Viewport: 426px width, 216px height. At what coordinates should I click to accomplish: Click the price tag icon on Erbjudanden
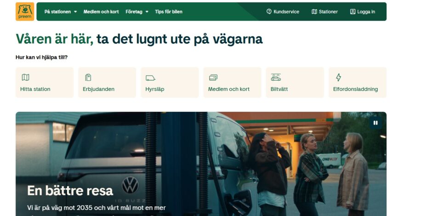pyautogui.click(x=88, y=77)
